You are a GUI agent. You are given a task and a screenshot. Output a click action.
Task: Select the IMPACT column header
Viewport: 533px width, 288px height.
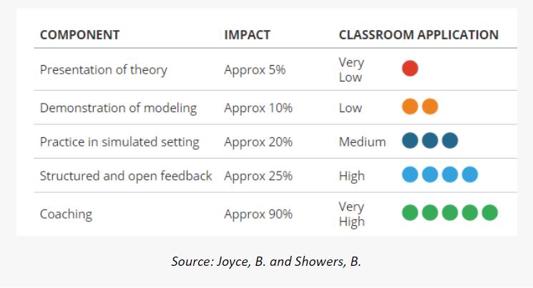pos(247,35)
